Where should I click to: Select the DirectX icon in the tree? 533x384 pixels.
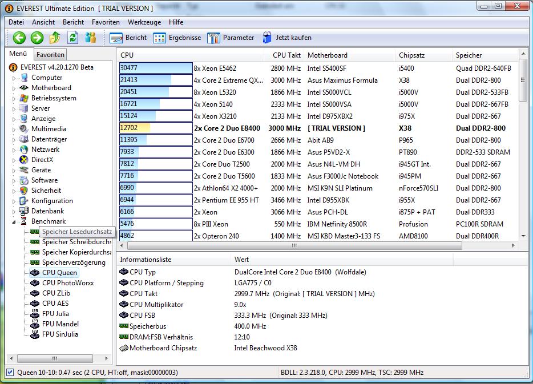[x=24, y=159]
